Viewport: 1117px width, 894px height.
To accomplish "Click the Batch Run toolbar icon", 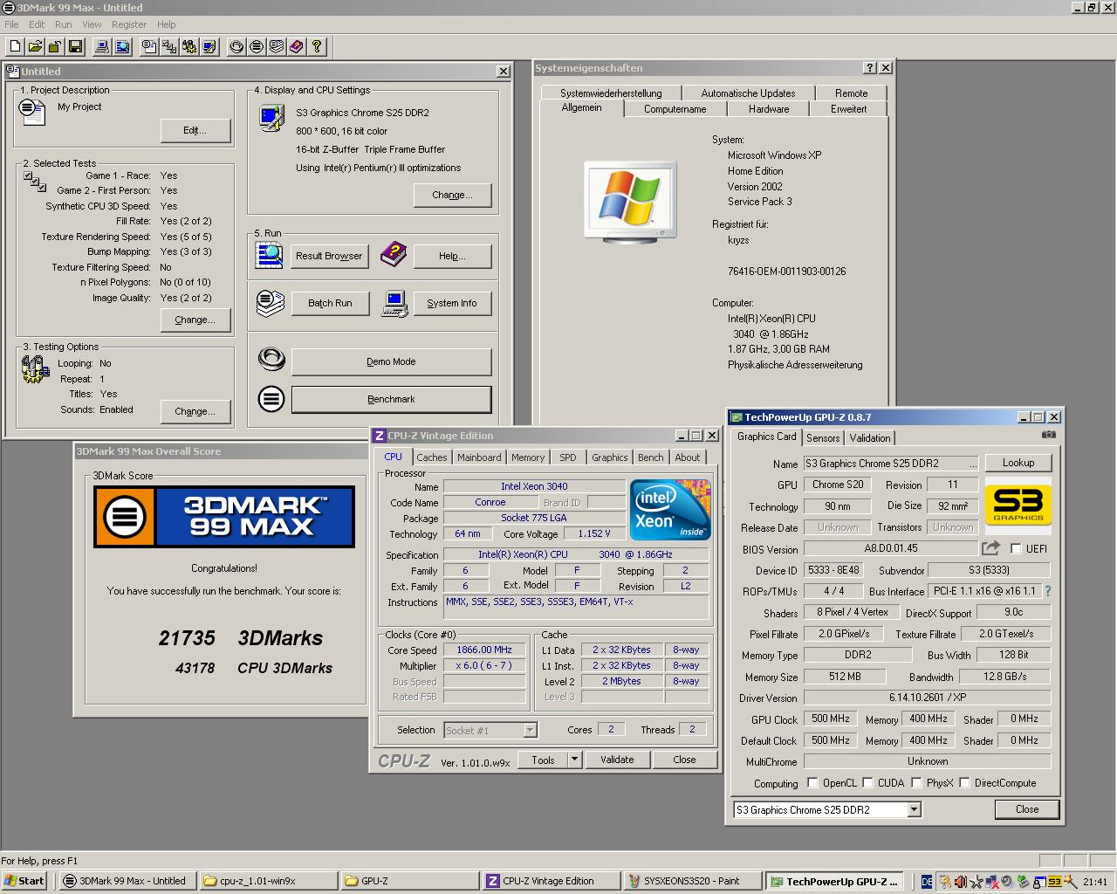I will [277, 46].
